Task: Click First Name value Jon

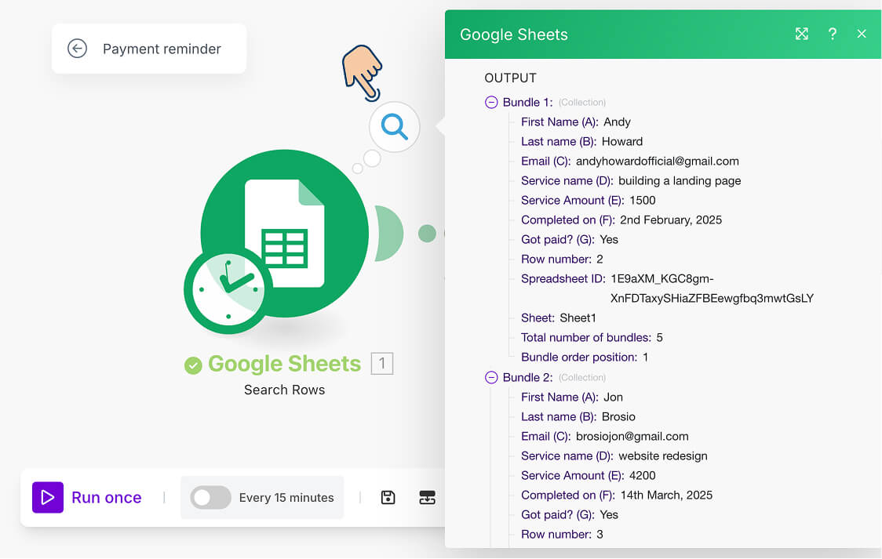Action: [x=613, y=397]
